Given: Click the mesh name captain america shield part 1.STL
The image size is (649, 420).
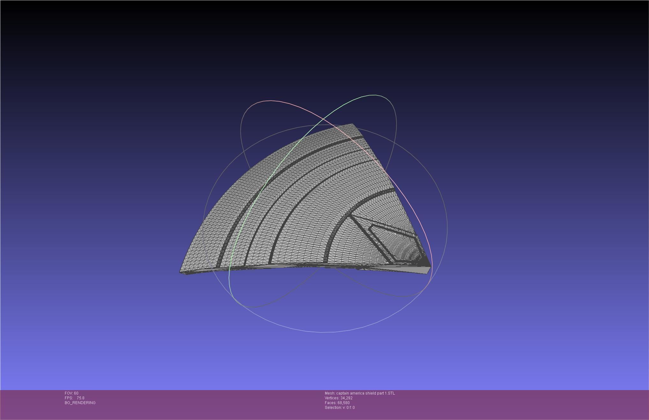Looking at the screenshot, I should point(360,393).
